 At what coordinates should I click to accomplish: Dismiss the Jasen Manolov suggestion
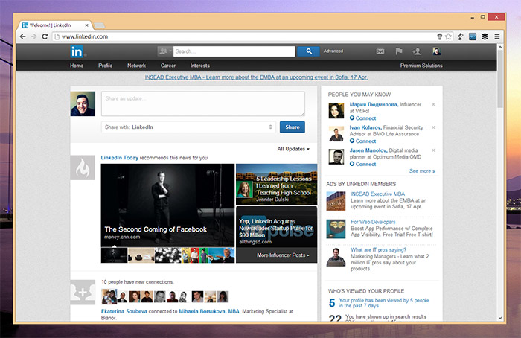[x=433, y=151]
